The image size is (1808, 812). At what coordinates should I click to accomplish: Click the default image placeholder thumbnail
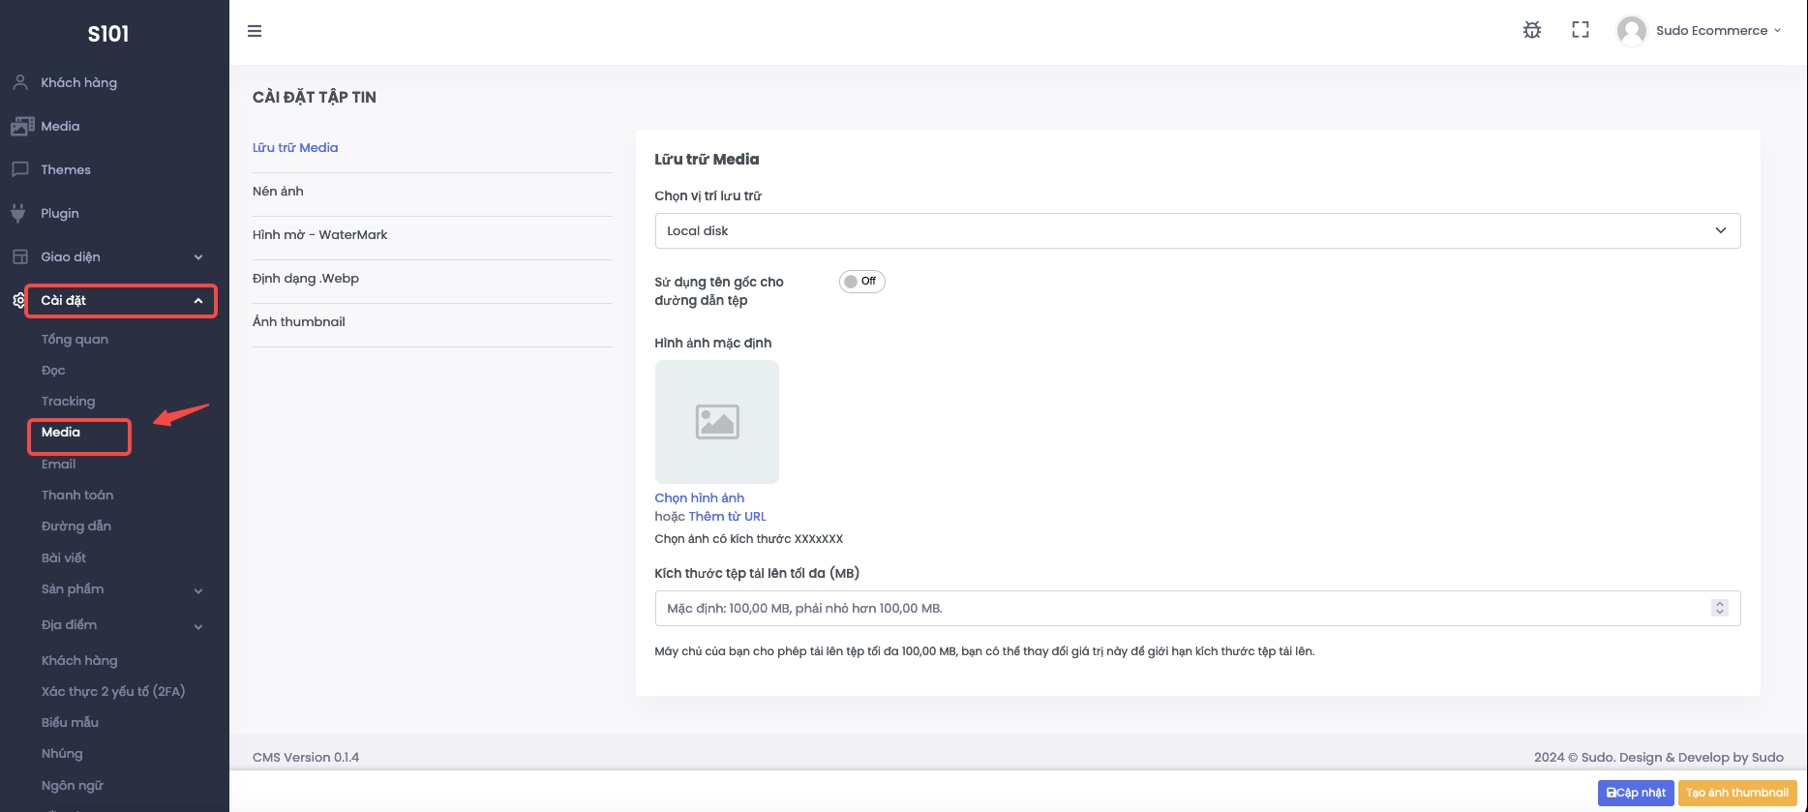click(717, 422)
